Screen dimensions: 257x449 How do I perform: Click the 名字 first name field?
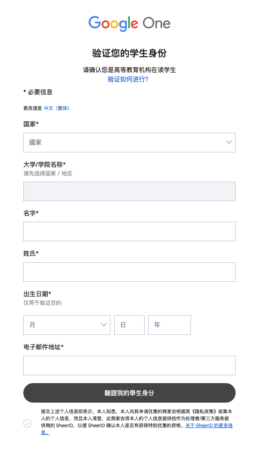(x=129, y=232)
